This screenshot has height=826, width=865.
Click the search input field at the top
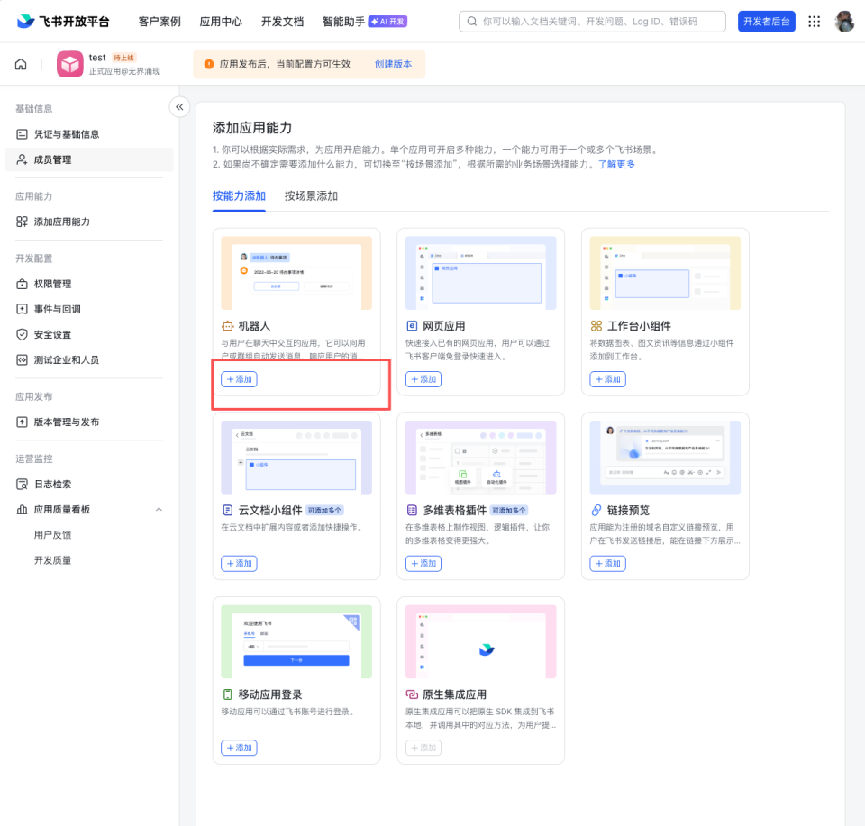point(595,21)
